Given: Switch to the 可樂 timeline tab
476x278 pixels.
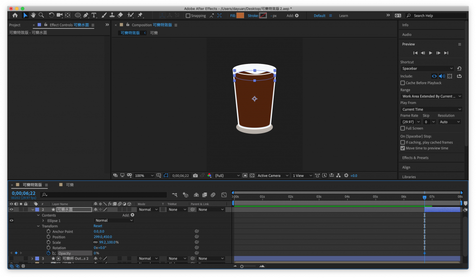Looking at the screenshot, I should (x=69, y=185).
